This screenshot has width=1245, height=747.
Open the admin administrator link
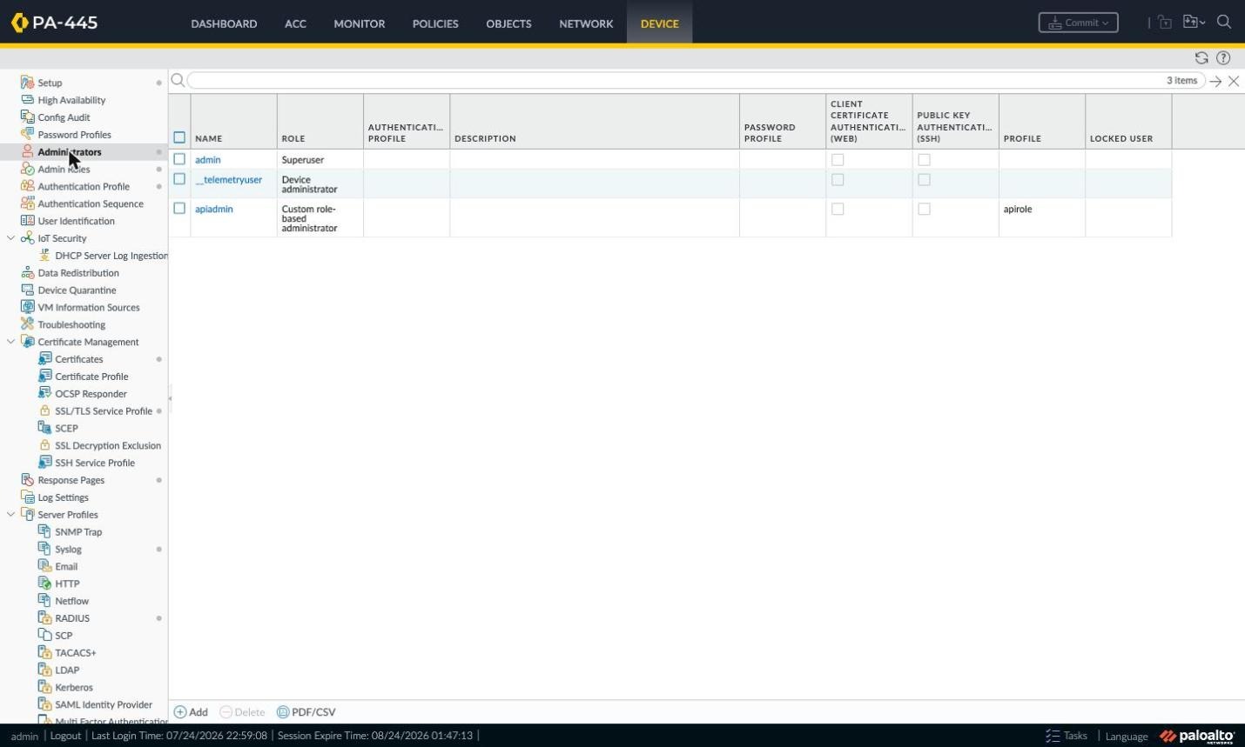click(207, 160)
